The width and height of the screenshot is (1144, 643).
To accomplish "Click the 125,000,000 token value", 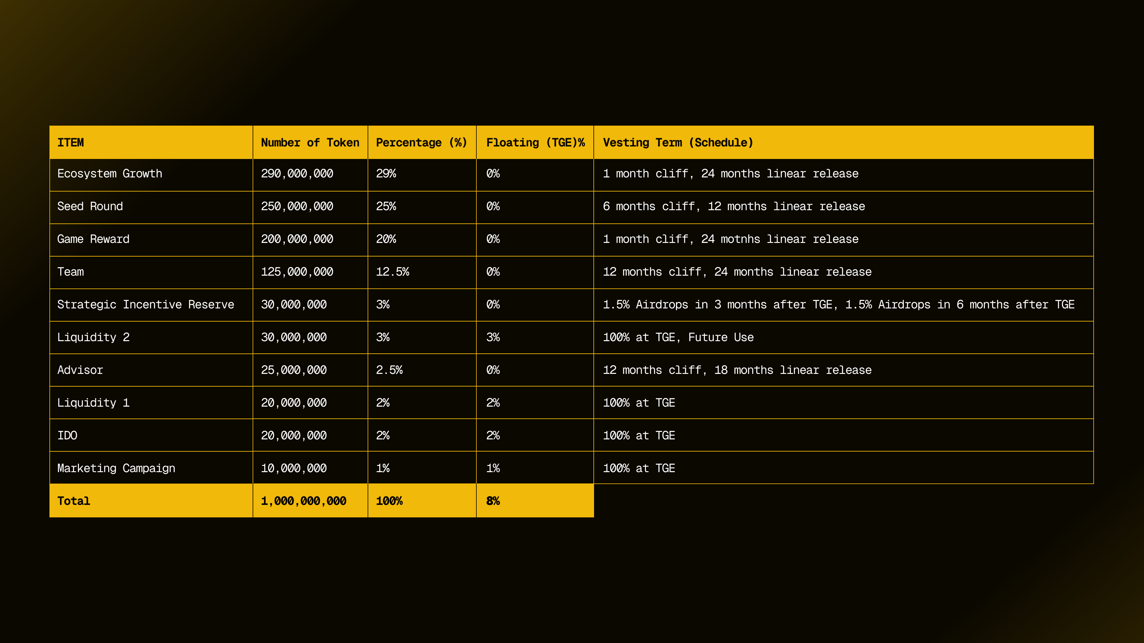I will coord(297,272).
